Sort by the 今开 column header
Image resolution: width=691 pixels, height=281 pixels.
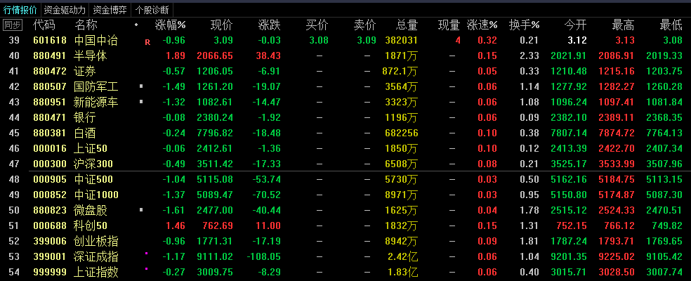pyautogui.click(x=576, y=25)
